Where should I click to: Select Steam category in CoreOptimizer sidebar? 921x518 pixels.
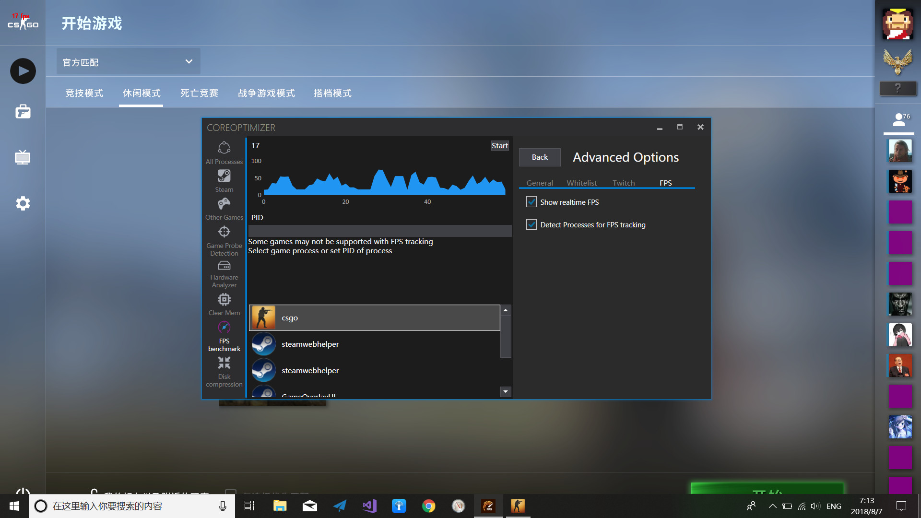[224, 181]
